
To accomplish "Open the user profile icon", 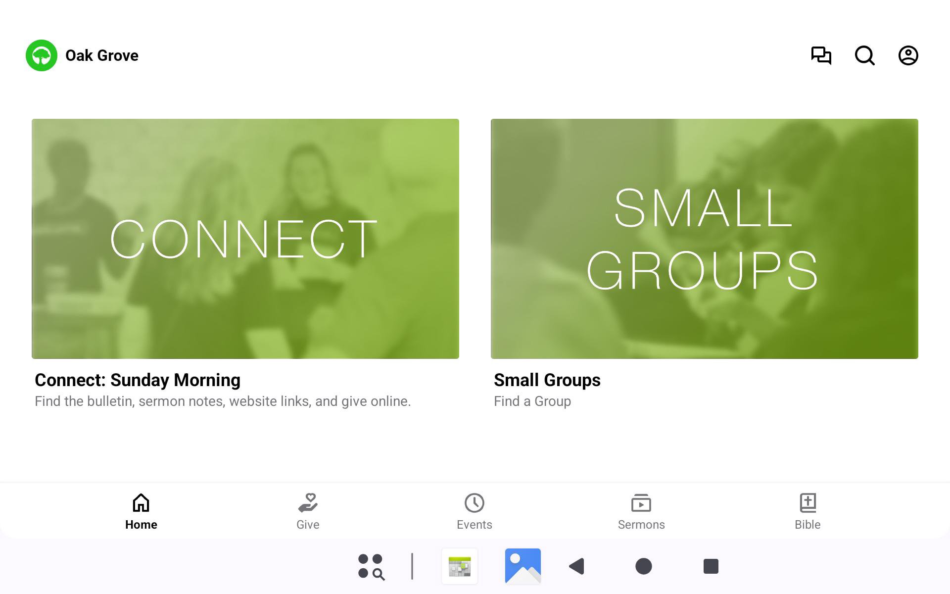I will tap(908, 55).
